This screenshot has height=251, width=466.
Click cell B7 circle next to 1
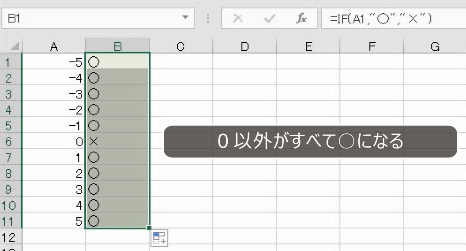[118, 156]
